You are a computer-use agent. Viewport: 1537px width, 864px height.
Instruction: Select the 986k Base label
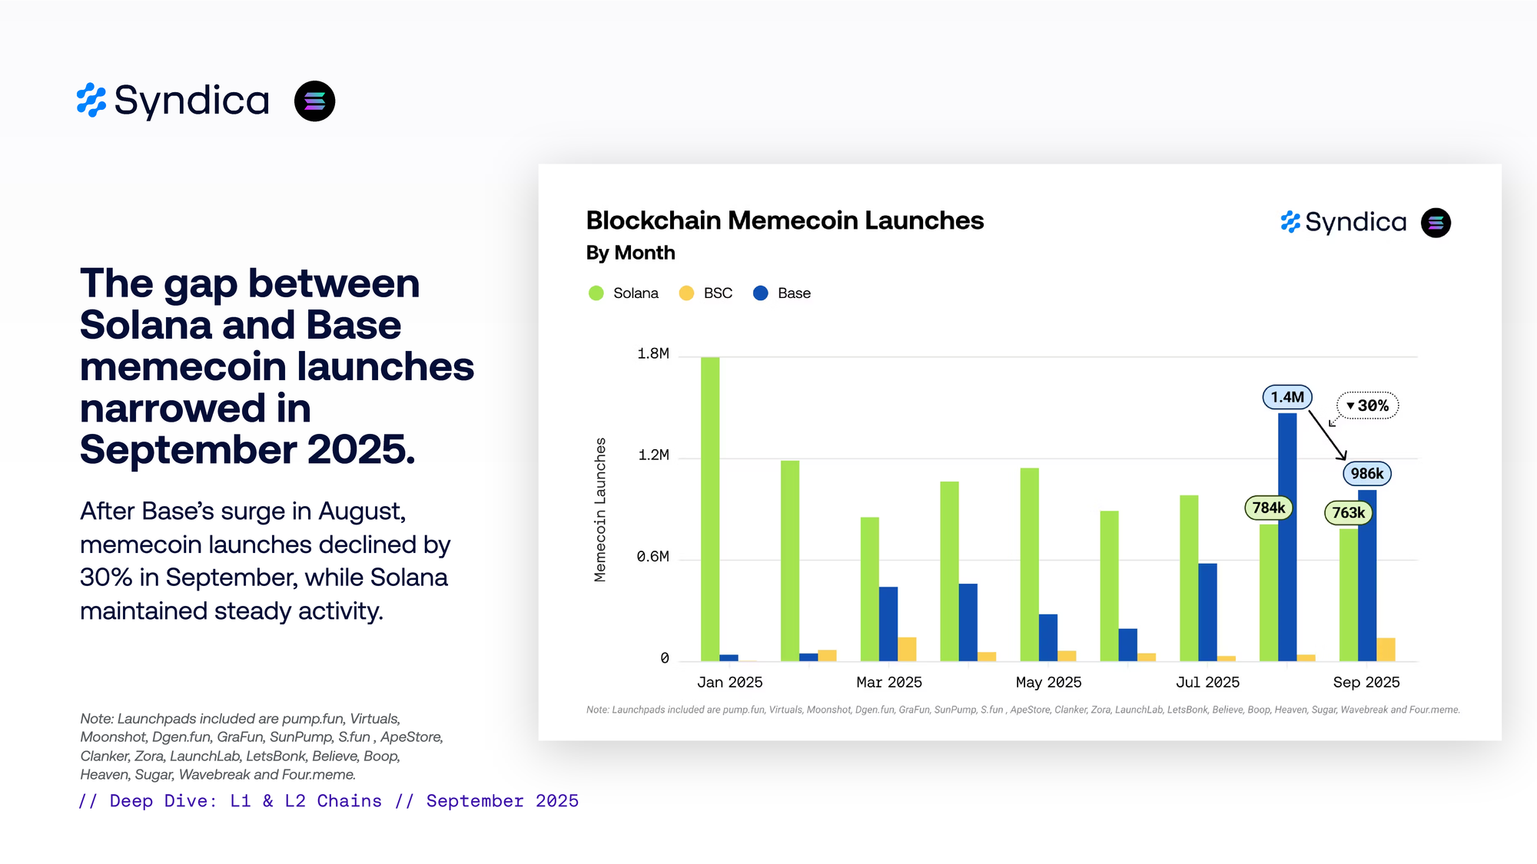(x=1366, y=473)
